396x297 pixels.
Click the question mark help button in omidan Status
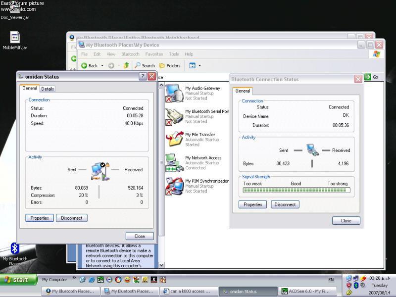tap(143, 76)
